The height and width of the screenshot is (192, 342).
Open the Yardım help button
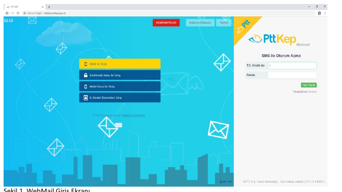(224, 23)
